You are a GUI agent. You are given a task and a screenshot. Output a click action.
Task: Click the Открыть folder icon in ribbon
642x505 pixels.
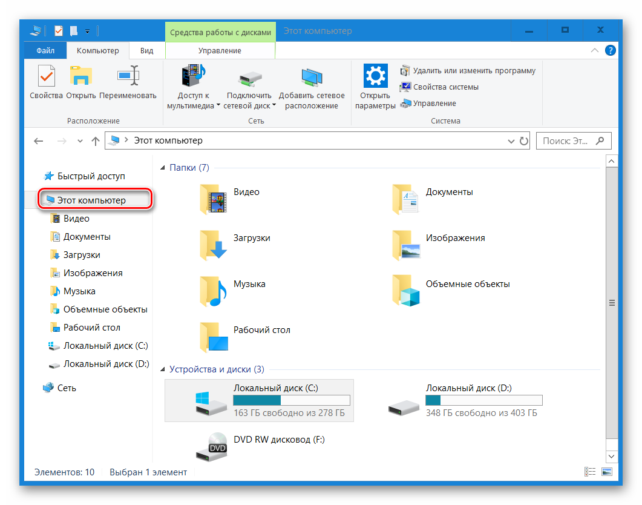point(80,76)
